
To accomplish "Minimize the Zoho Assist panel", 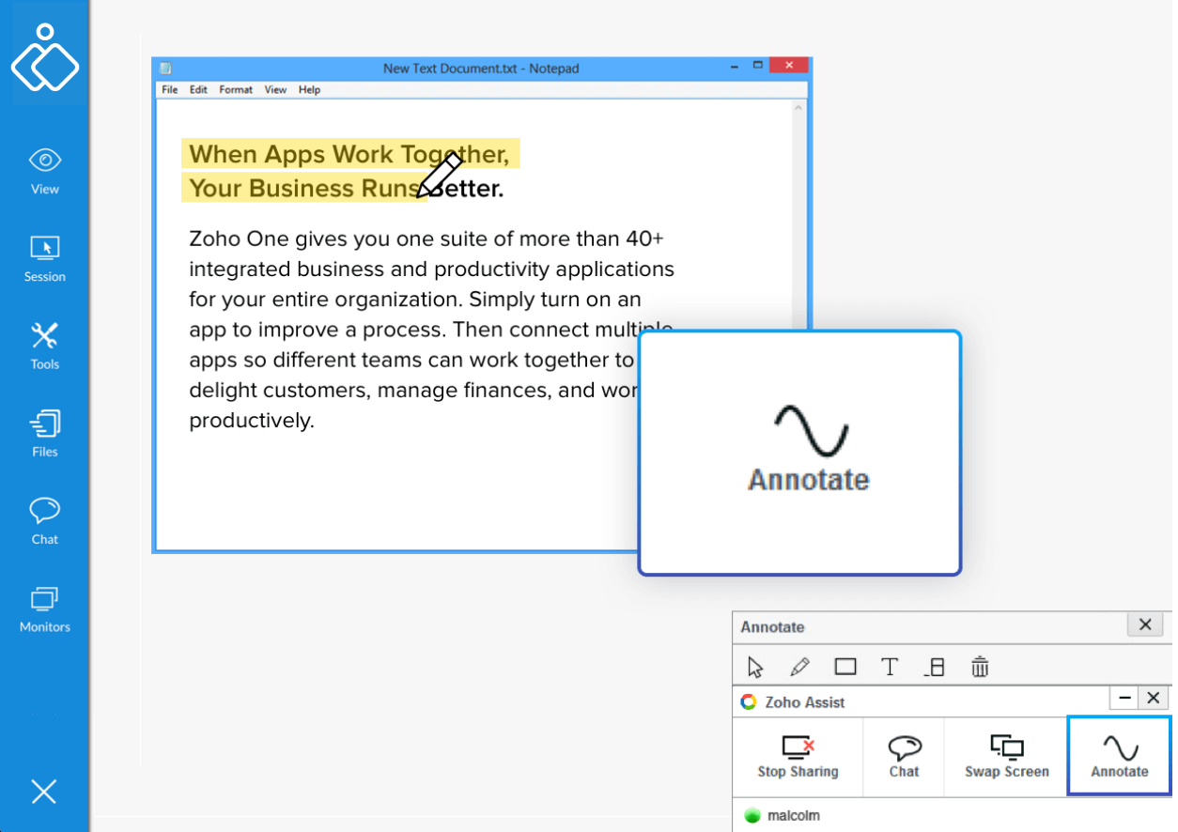I will tap(1124, 698).
